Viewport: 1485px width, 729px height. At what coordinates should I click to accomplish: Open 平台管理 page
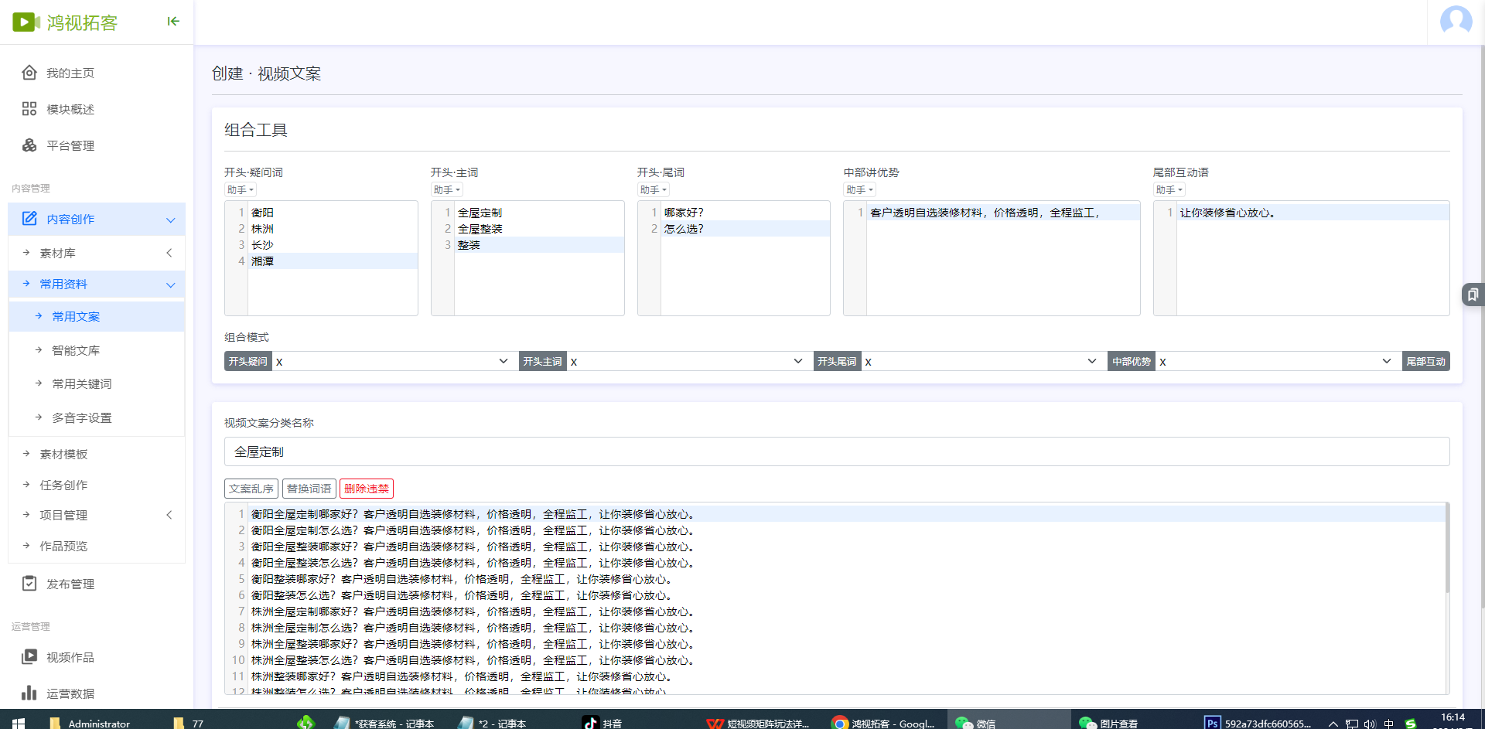pos(70,145)
